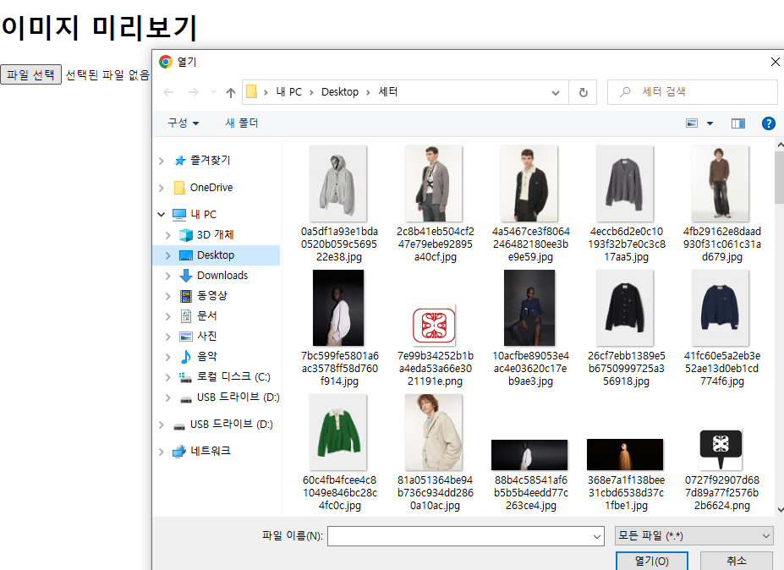Image resolution: width=784 pixels, height=570 pixels.
Task: Click the 세터 search field
Action: [x=692, y=92]
